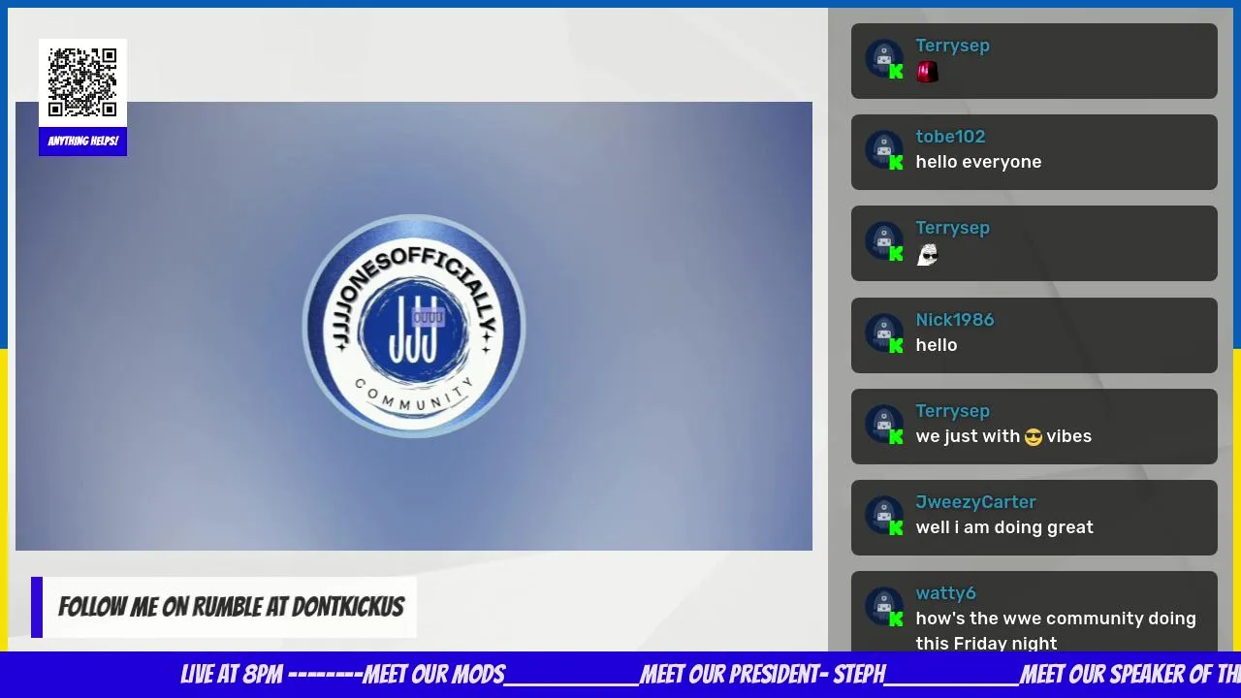The image size is (1241, 698).
Task: Click Terrysep username above ghost emote
Action: pos(952,228)
